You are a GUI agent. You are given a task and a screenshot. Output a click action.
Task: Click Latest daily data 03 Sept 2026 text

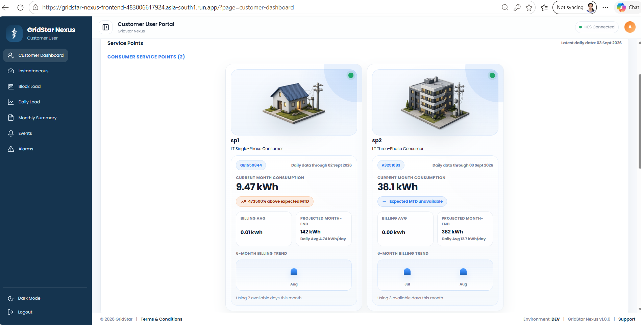click(591, 43)
